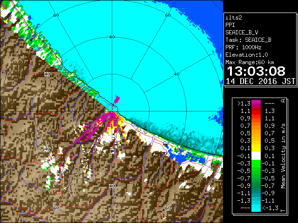This screenshot has width=298, height=223.
Task: Select the 'PPI' scan type text
Action: click(x=230, y=25)
